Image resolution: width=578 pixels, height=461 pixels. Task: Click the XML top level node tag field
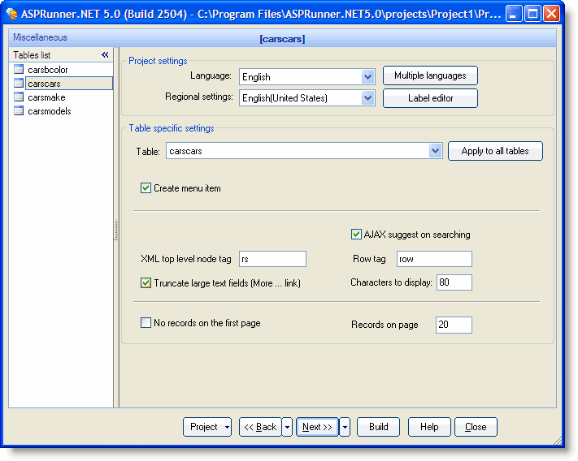click(x=273, y=259)
